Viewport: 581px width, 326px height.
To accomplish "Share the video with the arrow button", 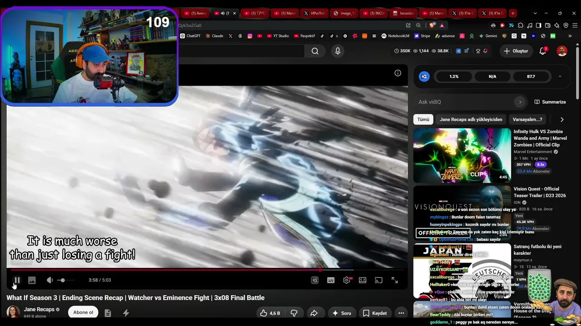I will pyautogui.click(x=314, y=313).
